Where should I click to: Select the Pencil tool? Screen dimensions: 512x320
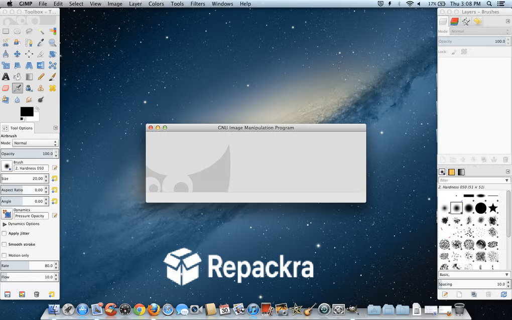click(41, 77)
